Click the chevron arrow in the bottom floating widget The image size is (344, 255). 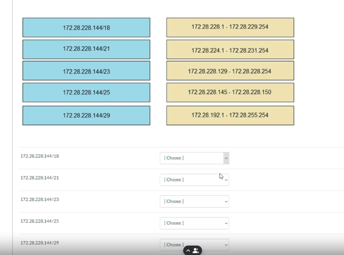pyautogui.click(x=188, y=250)
